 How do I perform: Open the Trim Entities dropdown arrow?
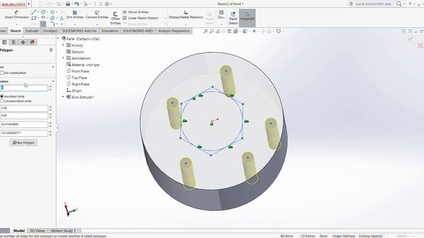75,24
